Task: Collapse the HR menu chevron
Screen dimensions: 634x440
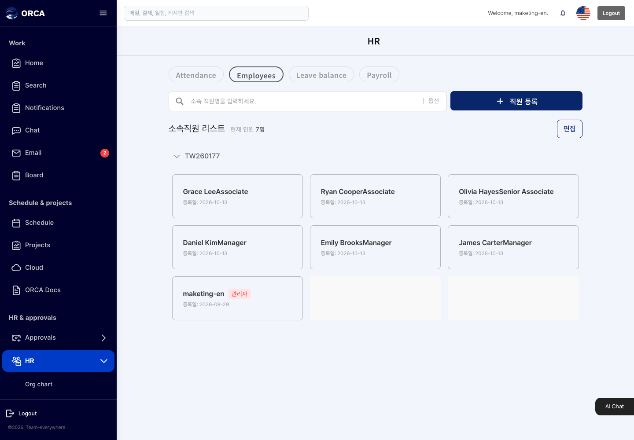Action: coord(104,361)
